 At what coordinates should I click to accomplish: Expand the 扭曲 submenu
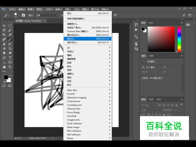click(x=88, y=63)
